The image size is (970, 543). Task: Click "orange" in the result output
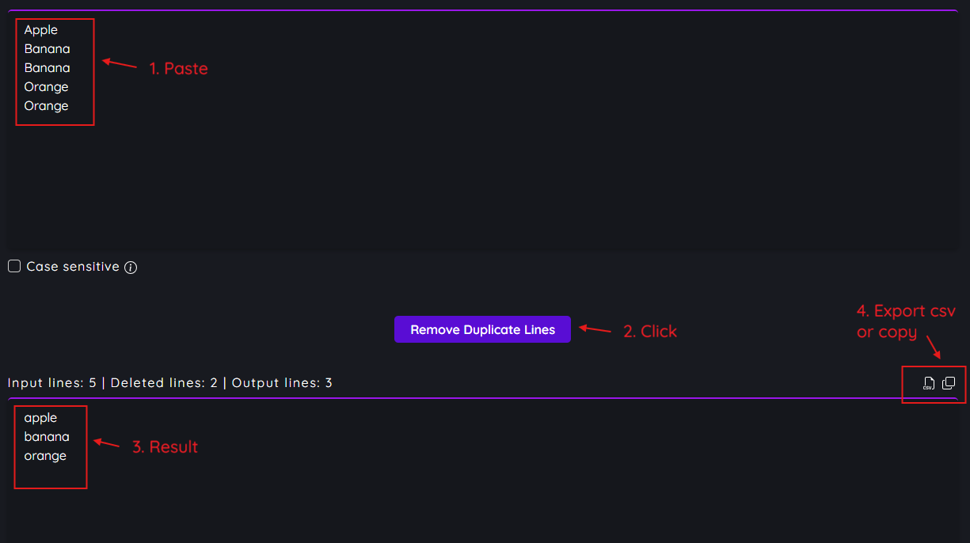tap(44, 455)
